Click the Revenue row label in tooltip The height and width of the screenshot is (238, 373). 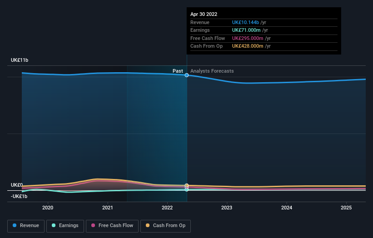click(x=200, y=22)
